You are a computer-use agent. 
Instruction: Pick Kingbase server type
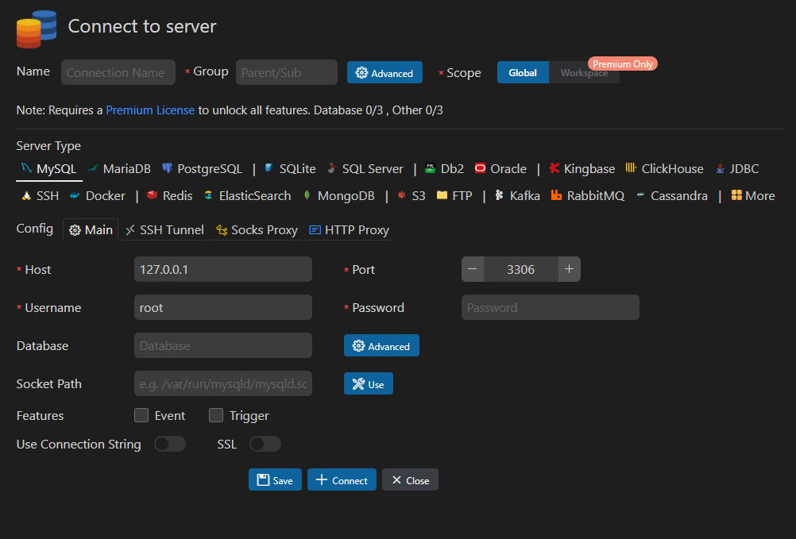(x=582, y=169)
